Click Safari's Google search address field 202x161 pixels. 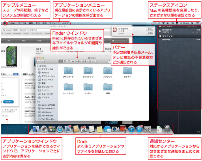pyautogui.click(x=26, y=30)
